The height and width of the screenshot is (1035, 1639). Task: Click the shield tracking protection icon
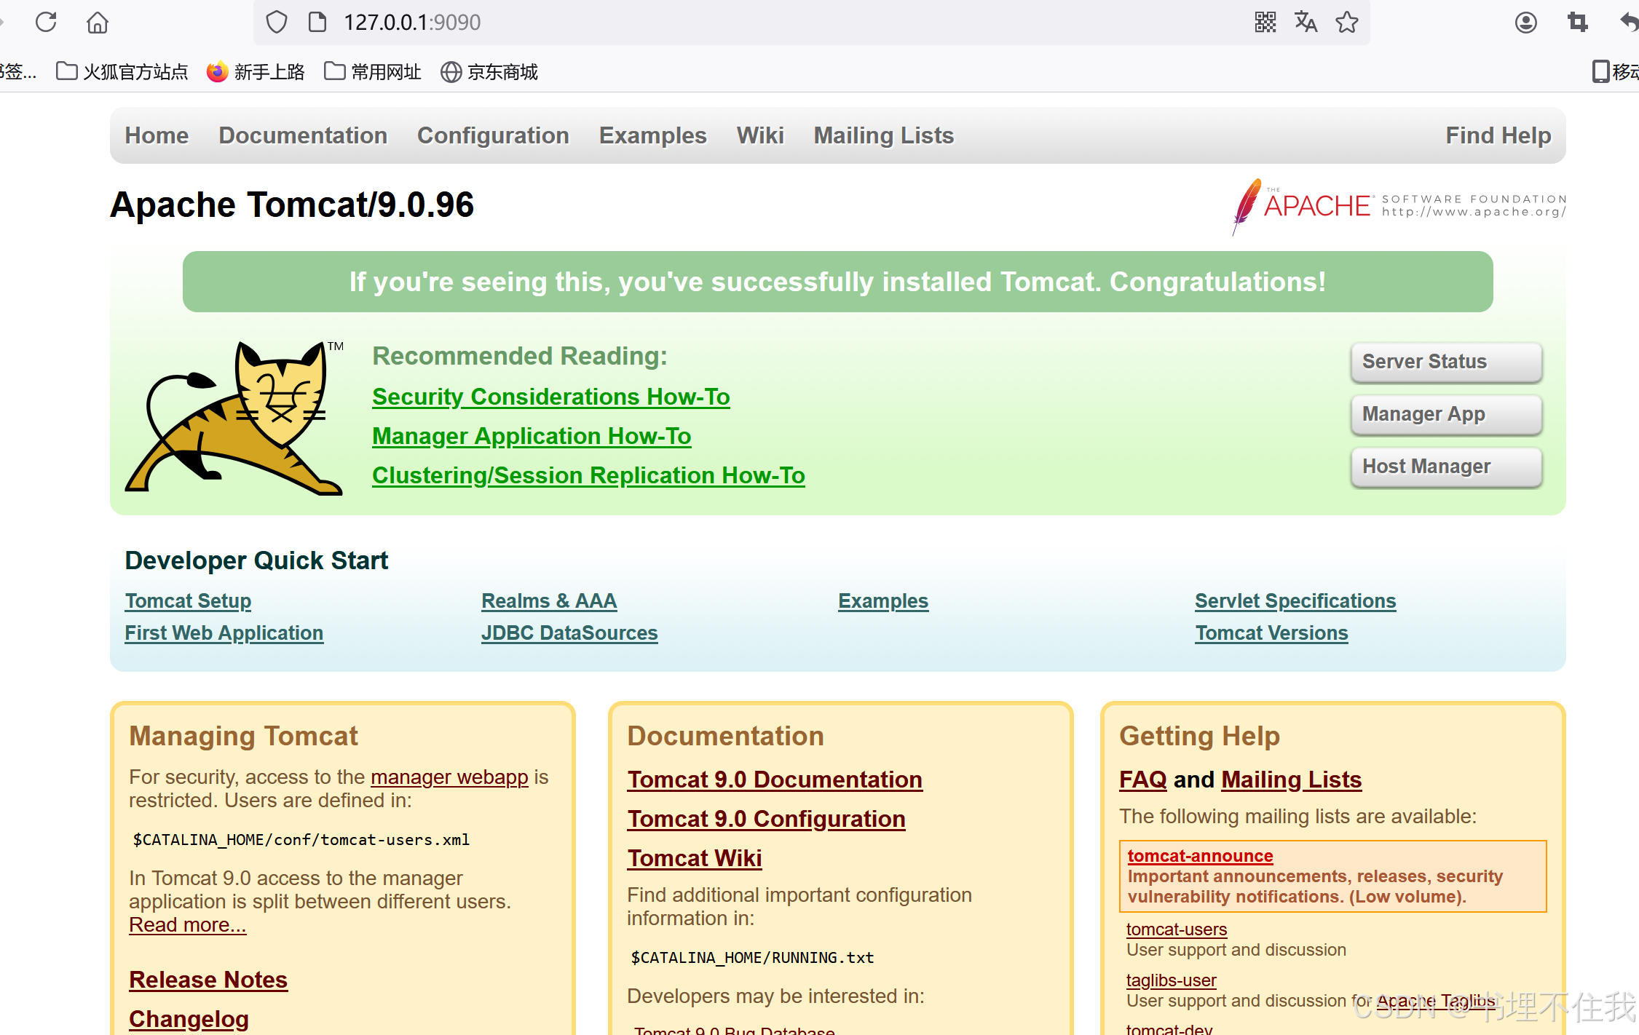coord(276,23)
